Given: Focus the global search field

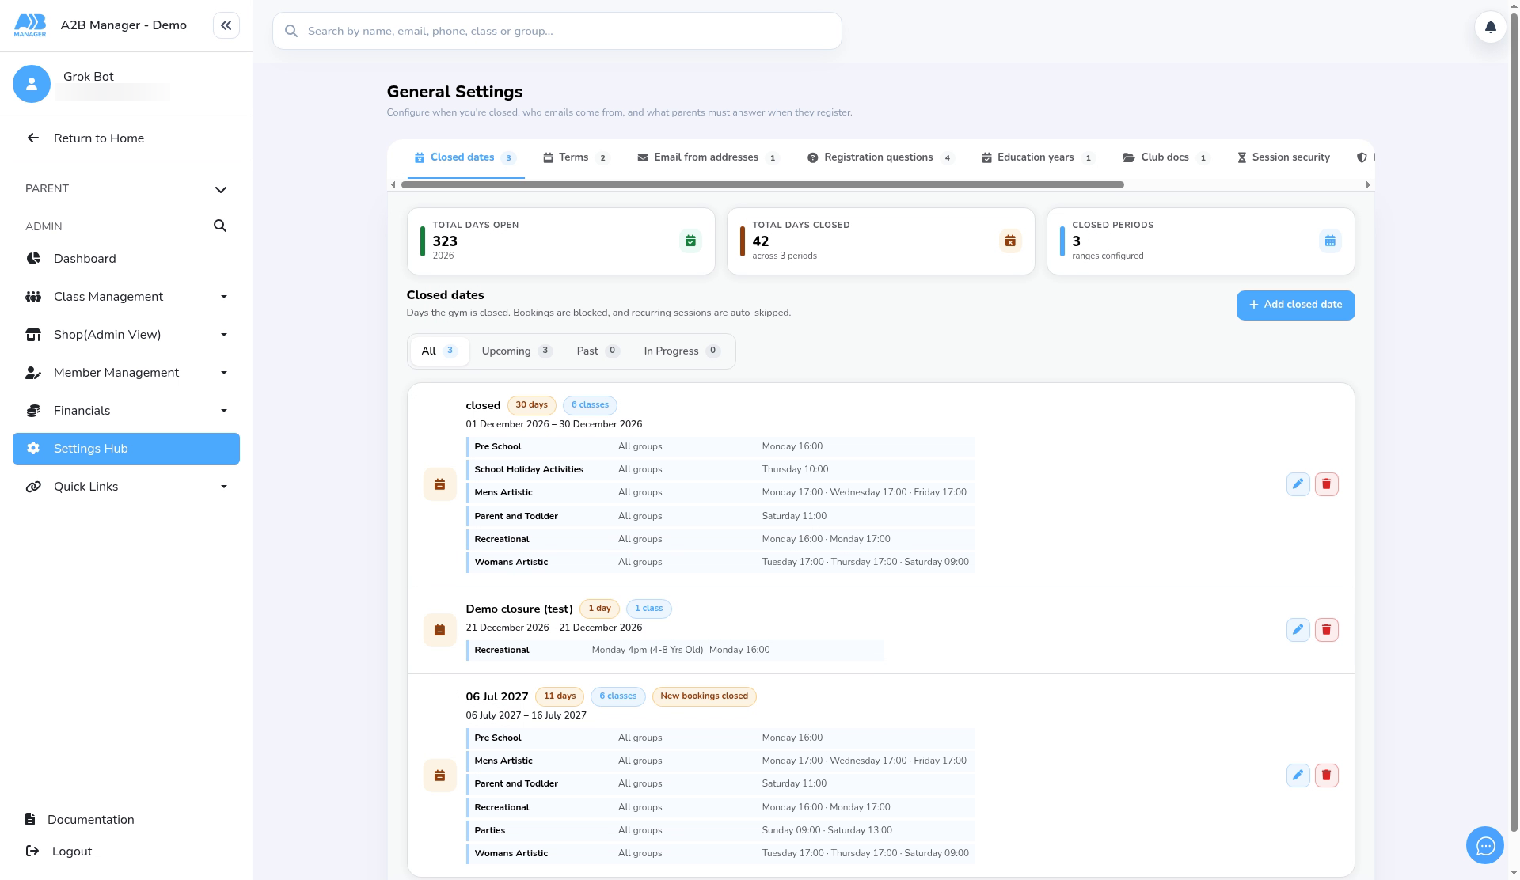Looking at the screenshot, I should [557, 31].
